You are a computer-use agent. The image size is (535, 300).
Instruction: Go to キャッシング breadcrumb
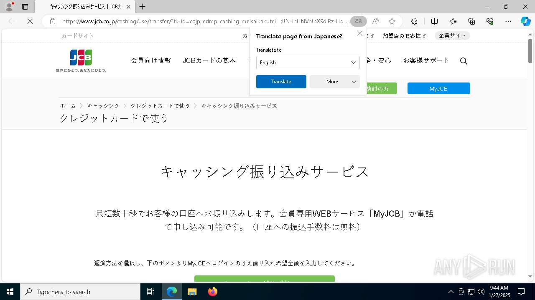(x=103, y=106)
